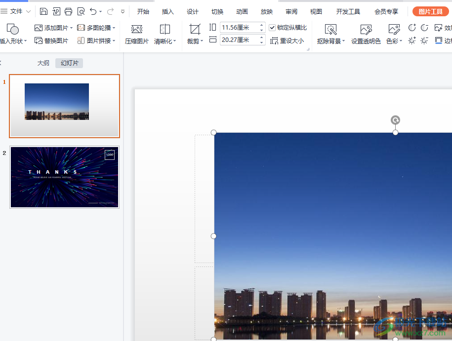Screen dimensions: 452x341
Task: Click the Undo arrow icon
Action: click(x=93, y=11)
